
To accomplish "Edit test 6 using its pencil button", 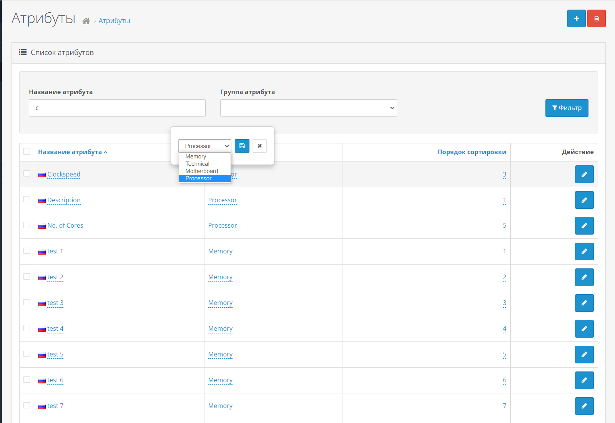I will pos(584,380).
